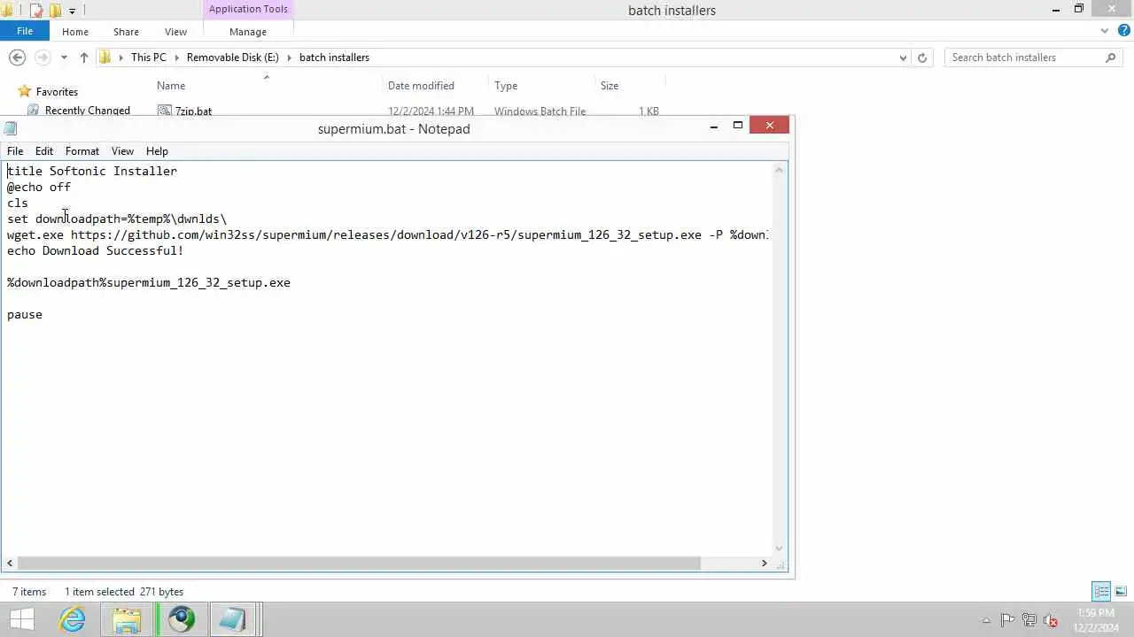Viewport: 1134px width, 637px height.
Task: Click 'This PC' in the address breadcrumb
Action: (x=148, y=58)
